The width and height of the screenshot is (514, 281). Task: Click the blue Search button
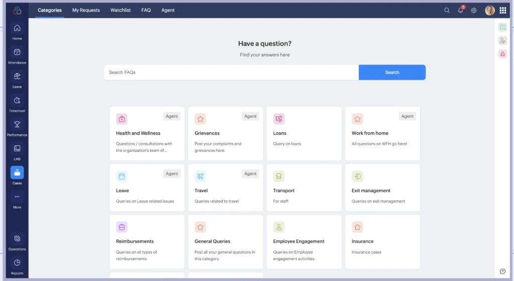click(x=392, y=72)
